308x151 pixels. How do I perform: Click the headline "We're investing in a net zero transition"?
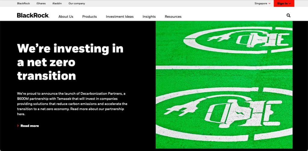(x=70, y=62)
